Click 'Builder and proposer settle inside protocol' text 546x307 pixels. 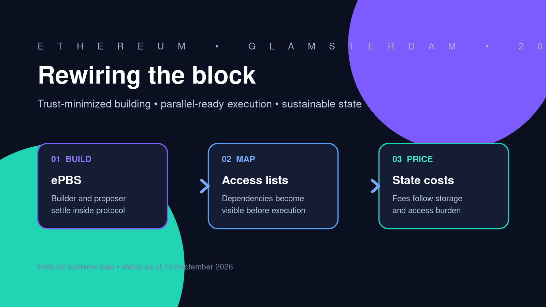coord(88,204)
